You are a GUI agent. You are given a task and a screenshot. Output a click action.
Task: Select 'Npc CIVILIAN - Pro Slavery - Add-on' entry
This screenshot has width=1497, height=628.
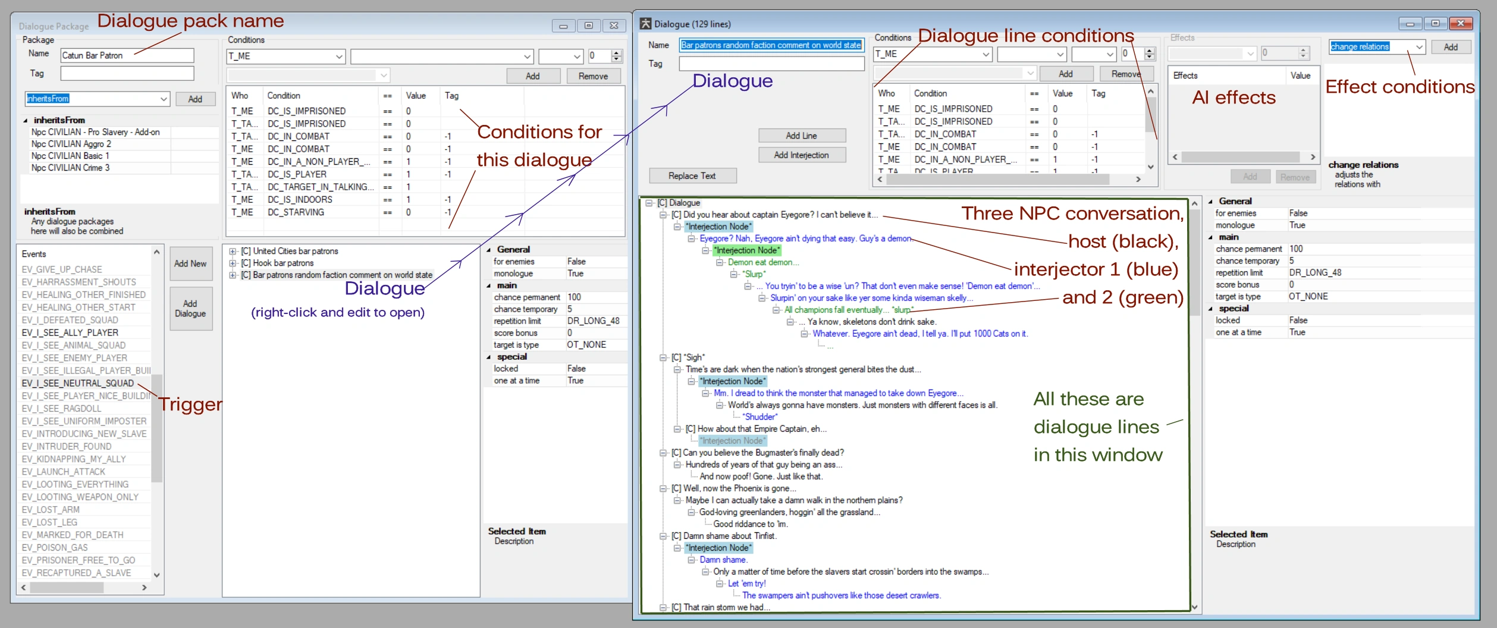coord(96,132)
